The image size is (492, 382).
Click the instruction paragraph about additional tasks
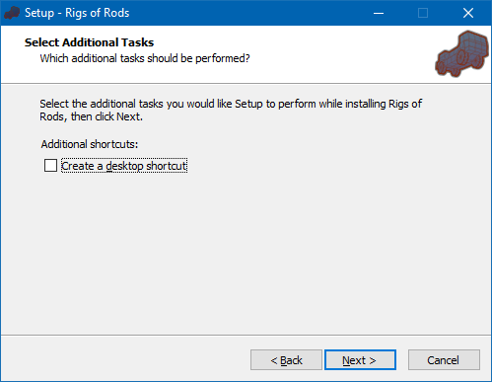pos(231,110)
